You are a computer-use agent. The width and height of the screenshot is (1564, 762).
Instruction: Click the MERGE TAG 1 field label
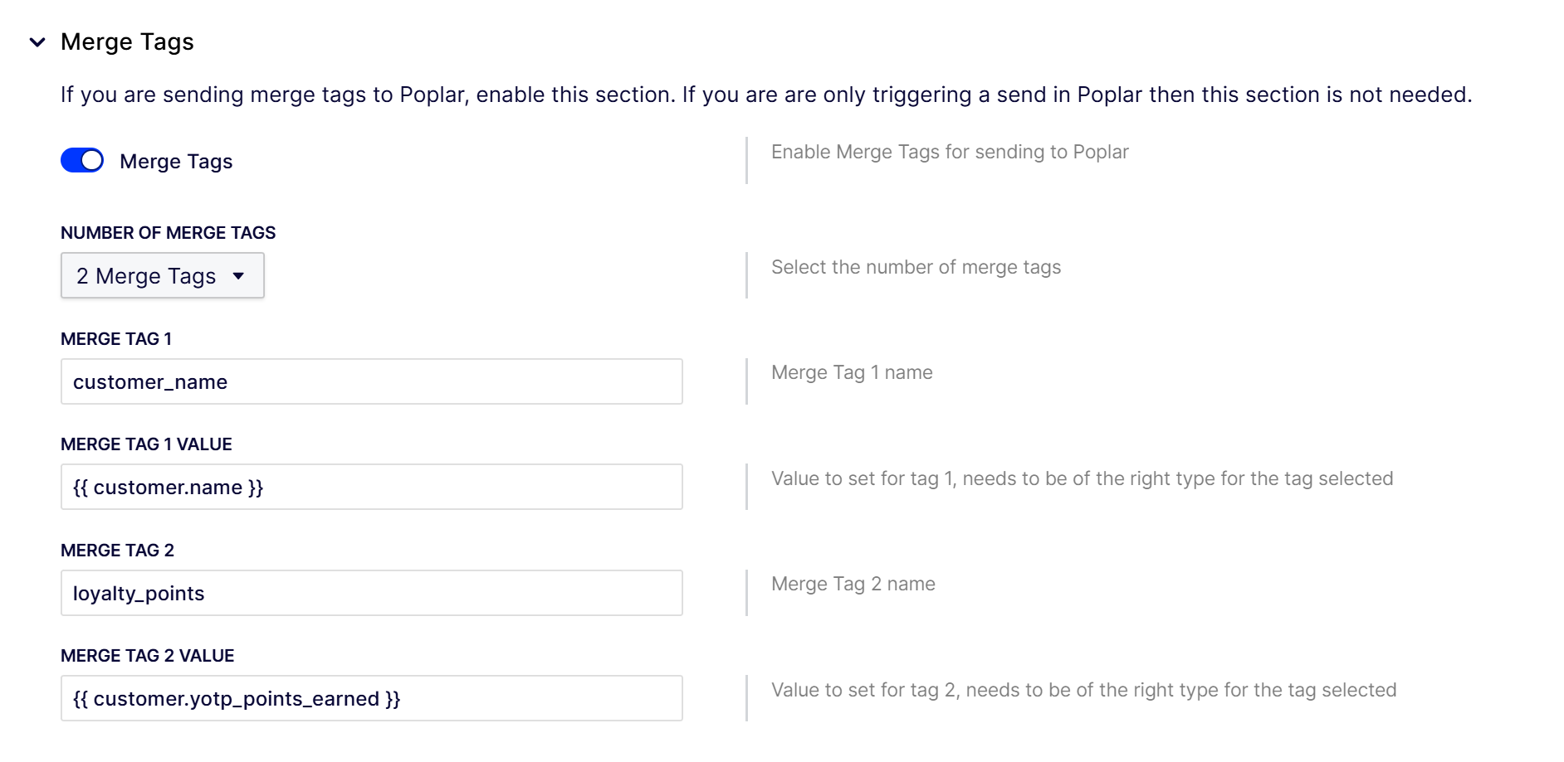point(116,339)
